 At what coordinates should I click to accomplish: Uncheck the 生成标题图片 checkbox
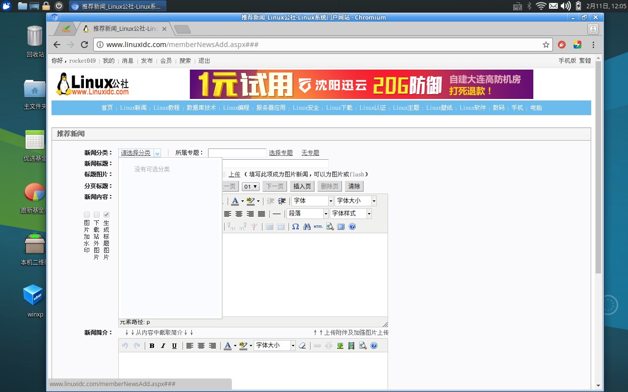(106, 215)
